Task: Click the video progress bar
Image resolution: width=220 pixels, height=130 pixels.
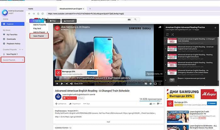Action: 108,81
